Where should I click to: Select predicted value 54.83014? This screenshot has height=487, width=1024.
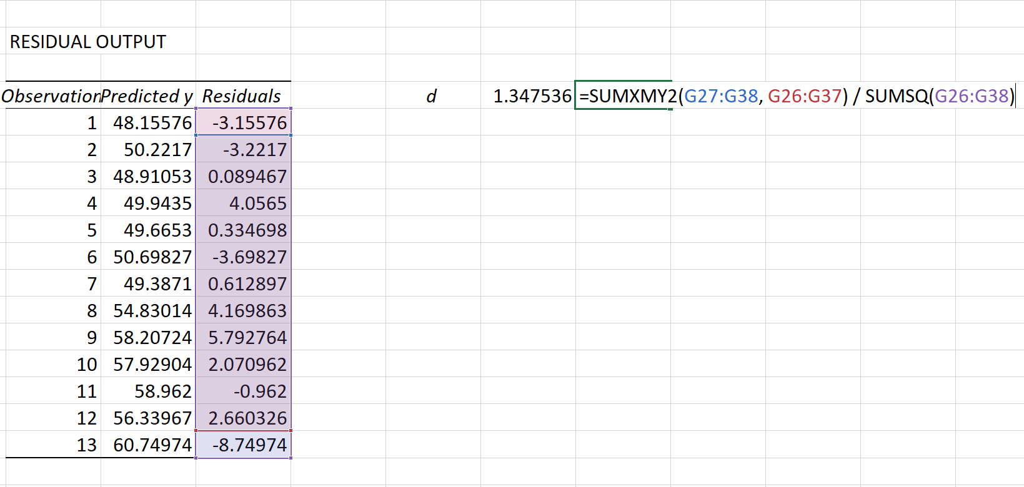click(148, 310)
